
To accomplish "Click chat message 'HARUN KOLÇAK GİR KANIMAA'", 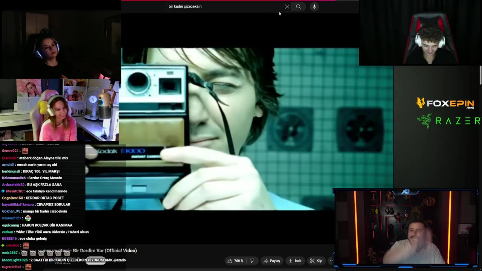I will [47, 225].
